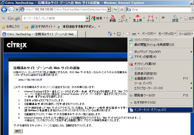This screenshot has width=194, height=135.
Task: Click the 急上昇 red arrow icon
Action: (x=137, y=18)
